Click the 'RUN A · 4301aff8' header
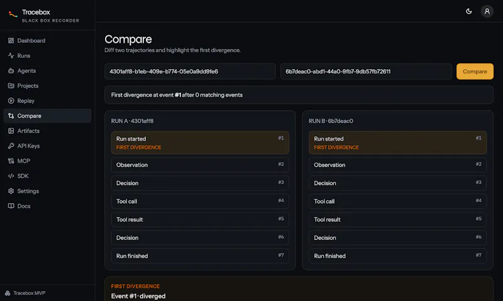 tap(132, 121)
